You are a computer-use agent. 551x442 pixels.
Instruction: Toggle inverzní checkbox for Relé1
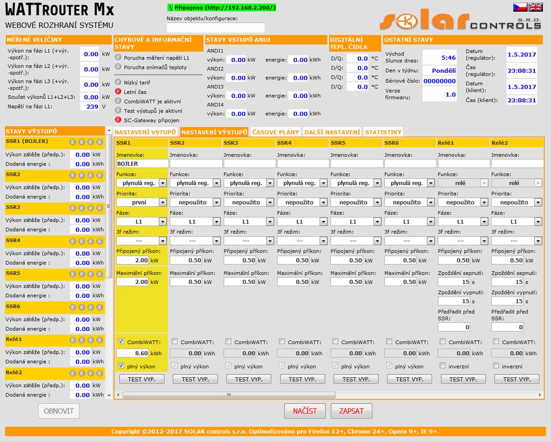point(442,366)
